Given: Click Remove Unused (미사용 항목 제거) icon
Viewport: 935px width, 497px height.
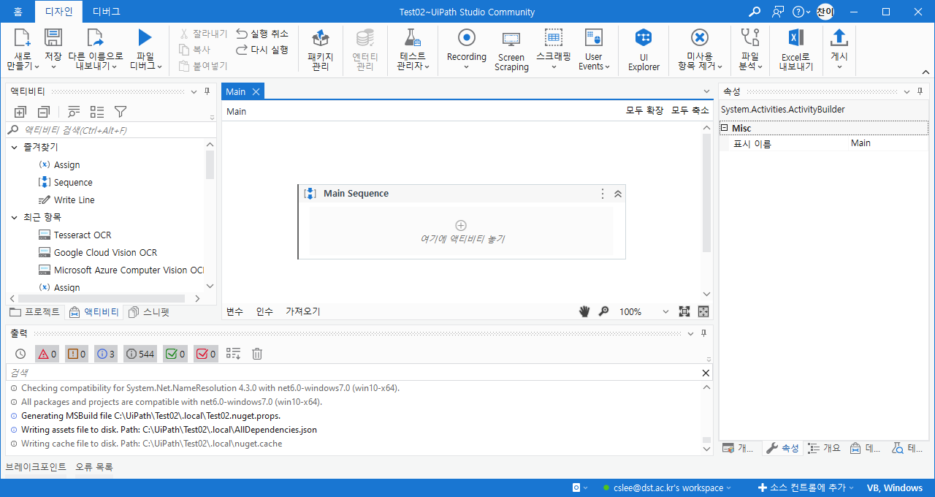Looking at the screenshot, I should click(x=699, y=38).
